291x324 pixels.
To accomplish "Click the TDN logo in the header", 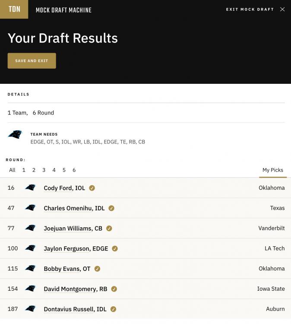I will [x=14, y=9].
